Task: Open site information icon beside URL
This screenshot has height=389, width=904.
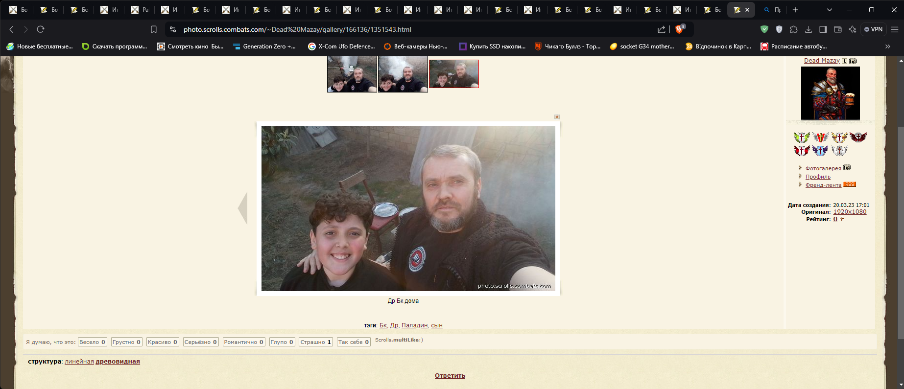Action: (x=172, y=29)
